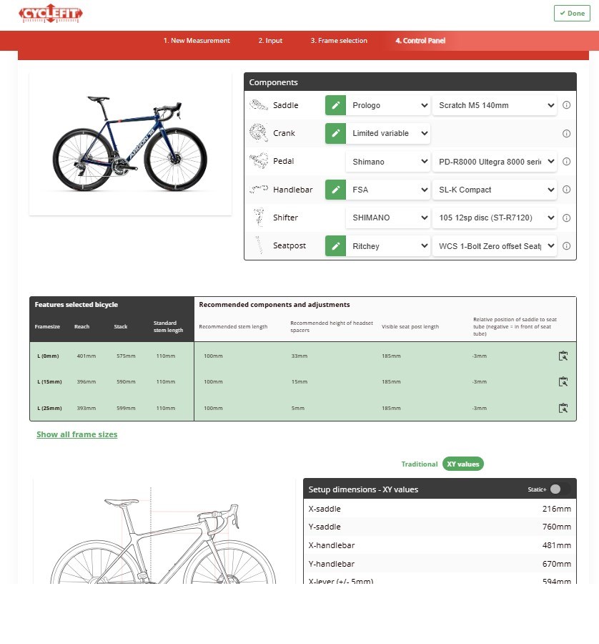Click the Cyclefit logo
599x644 pixels.
[51, 14]
